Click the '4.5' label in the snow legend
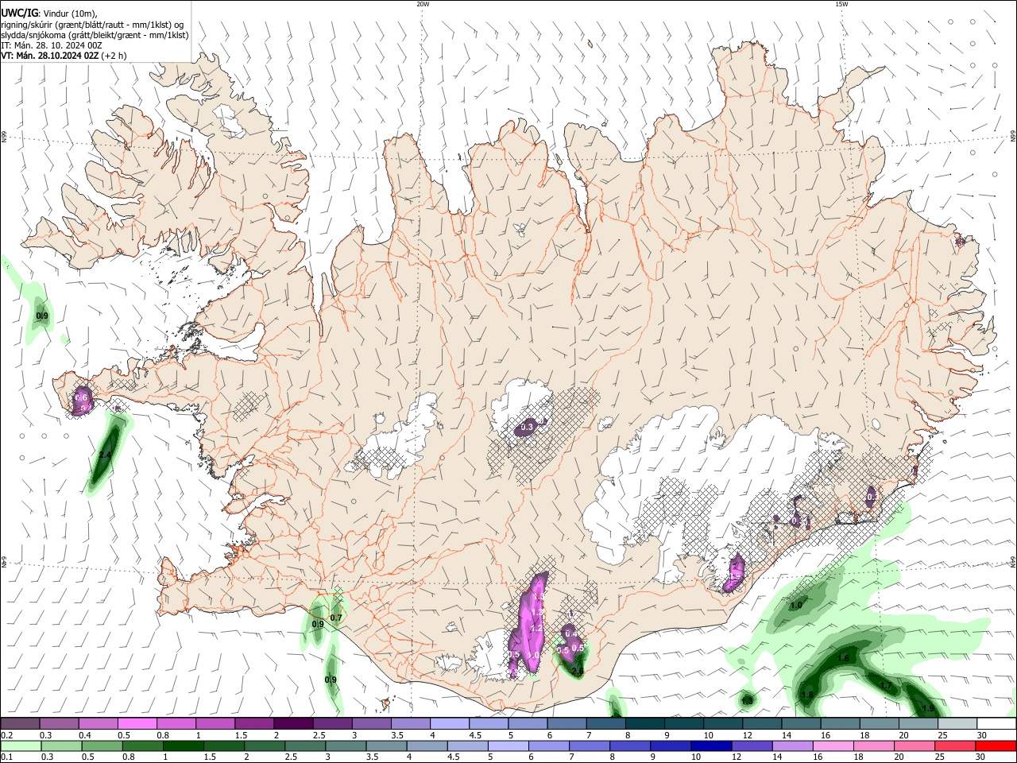 475,736
